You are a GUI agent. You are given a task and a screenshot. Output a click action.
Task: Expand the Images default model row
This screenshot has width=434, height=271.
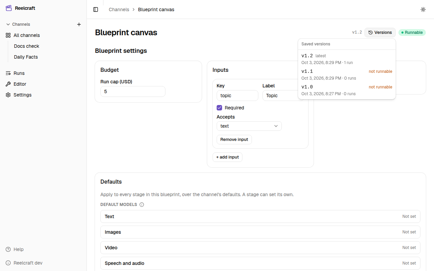[260, 232]
